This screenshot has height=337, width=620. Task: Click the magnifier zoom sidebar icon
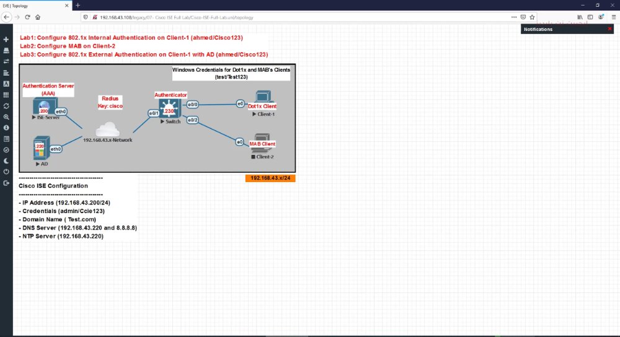pyautogui.click(x=6, y=117)
